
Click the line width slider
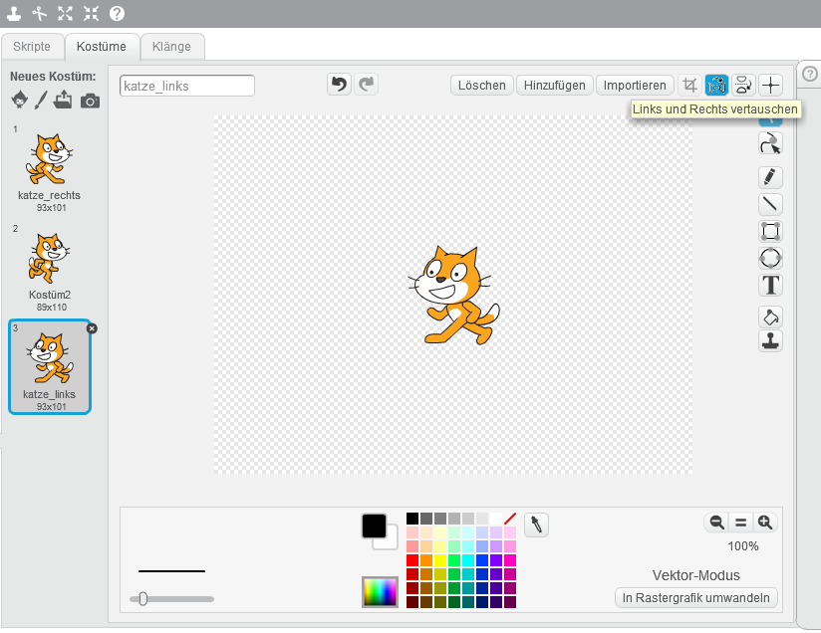(171, 598)
